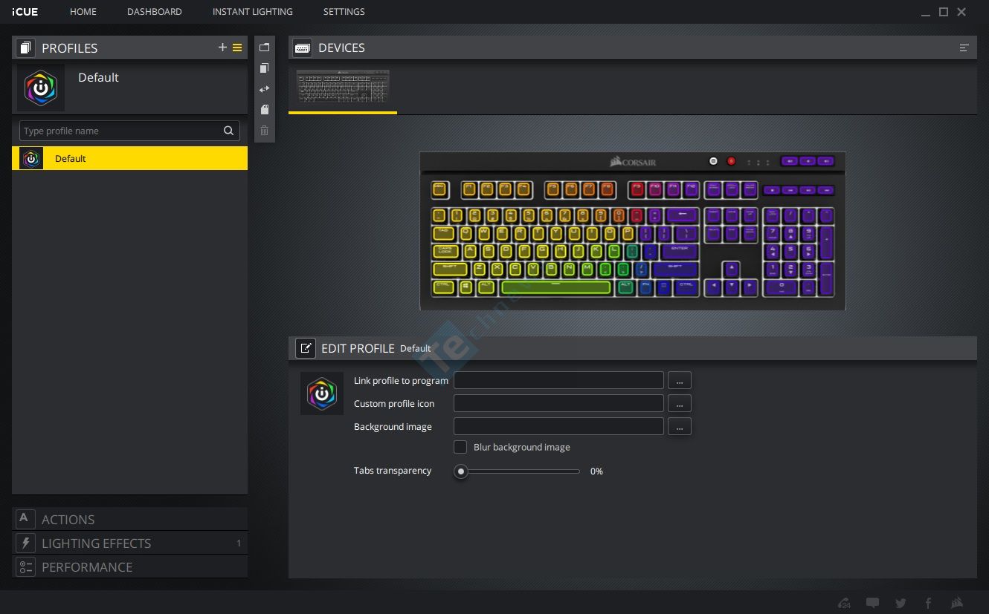Click the iCUE logo
This screenshot has height=614, width=989.
[25, 12]
